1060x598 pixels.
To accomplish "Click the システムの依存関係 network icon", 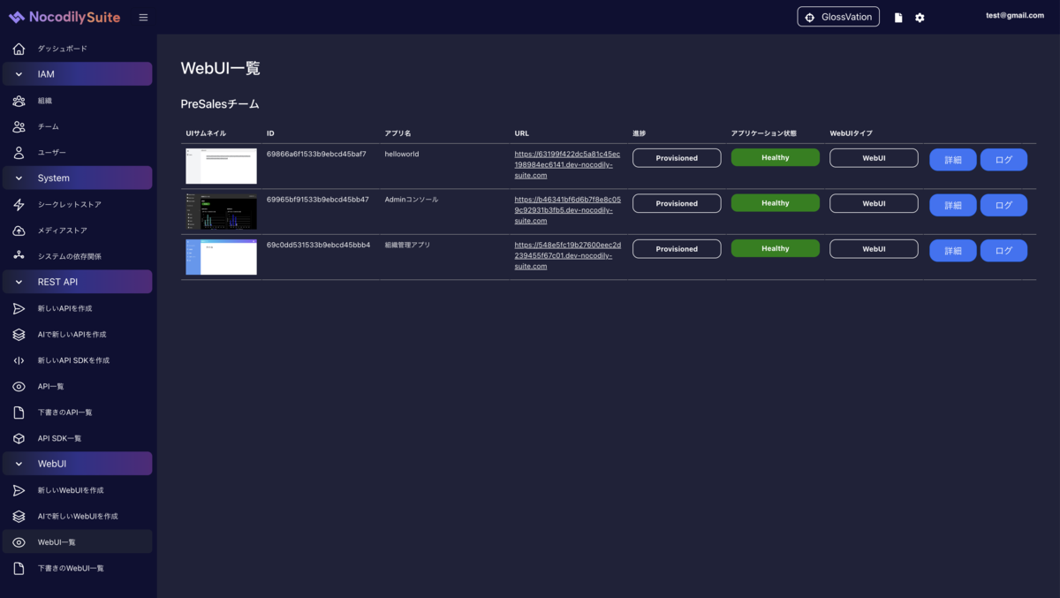I will point(19,256).
